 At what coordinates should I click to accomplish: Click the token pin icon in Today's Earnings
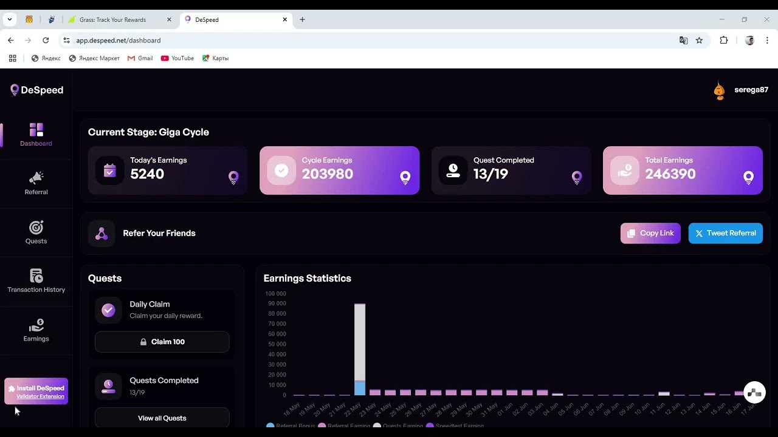[x=233, y=178]
